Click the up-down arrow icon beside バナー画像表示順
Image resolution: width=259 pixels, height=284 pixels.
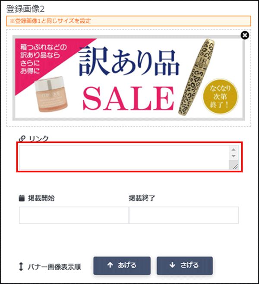21,267
